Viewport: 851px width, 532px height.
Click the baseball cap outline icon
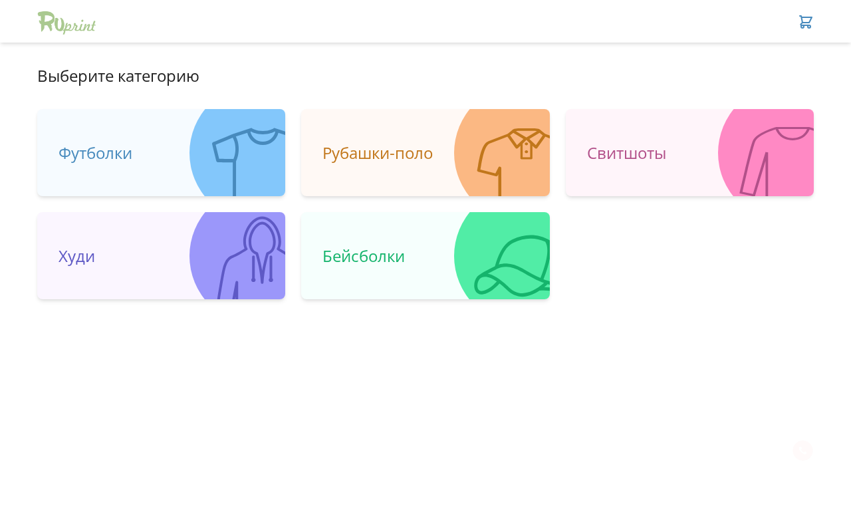pos(512,265)
